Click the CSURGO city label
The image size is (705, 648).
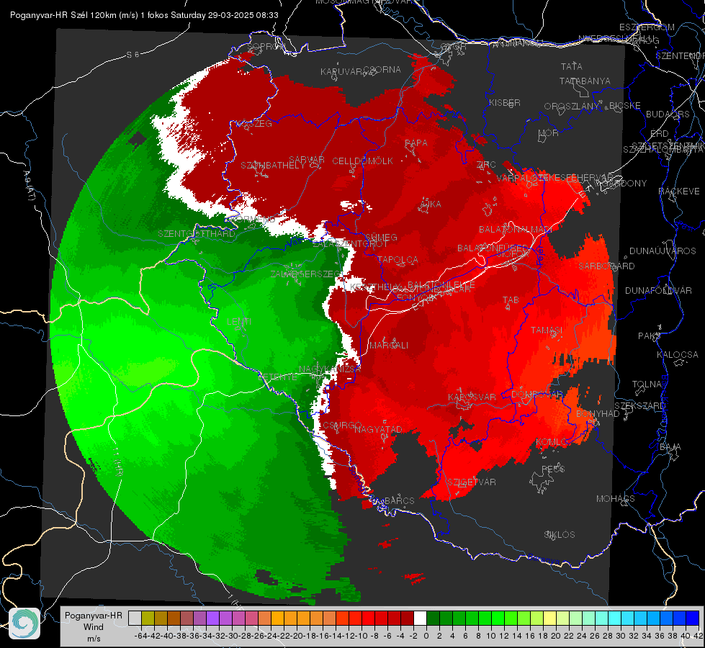pos(343,426)
